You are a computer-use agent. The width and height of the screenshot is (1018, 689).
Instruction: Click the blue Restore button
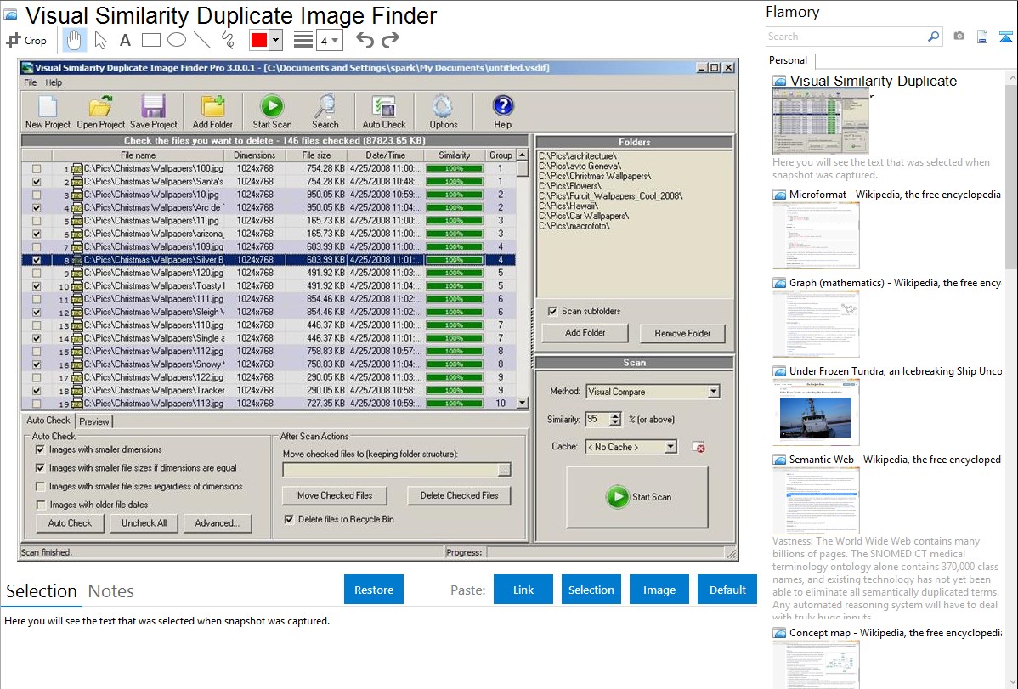(374, 590)
